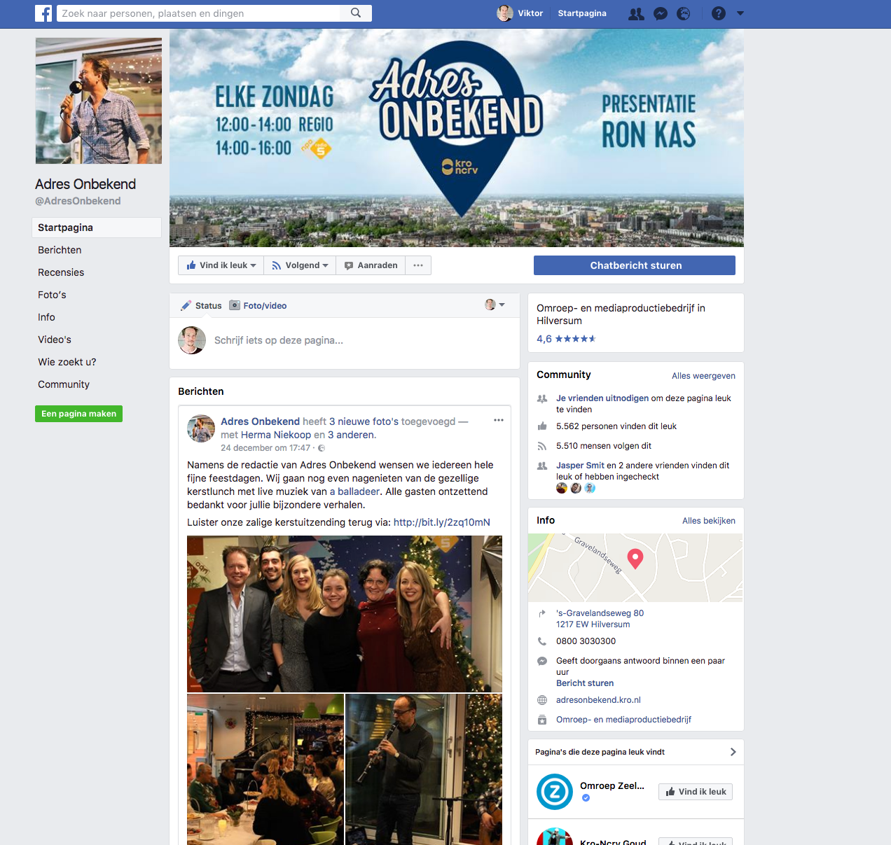Screen dimensions: 891x845
Task: Open the bit.ly/2zq10mN link
Action: pos(442,522)
